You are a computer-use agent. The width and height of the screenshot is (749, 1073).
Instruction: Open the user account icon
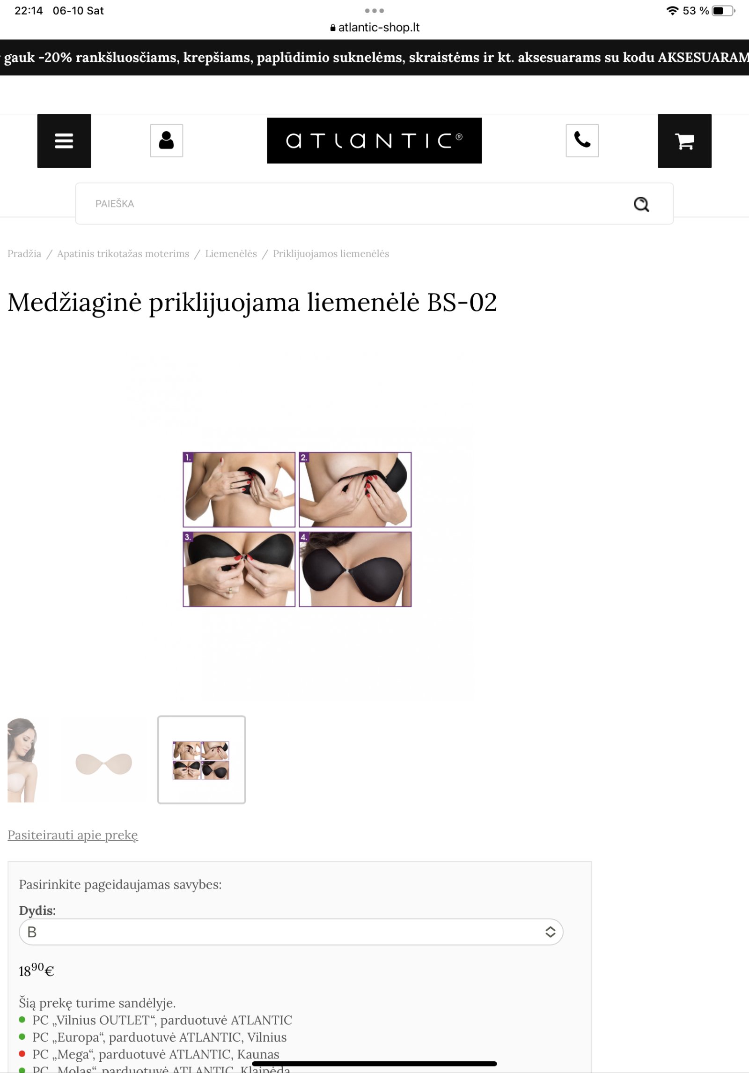[166, 141]
